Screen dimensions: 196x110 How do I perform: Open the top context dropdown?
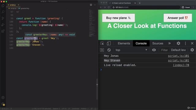[131, 50]
